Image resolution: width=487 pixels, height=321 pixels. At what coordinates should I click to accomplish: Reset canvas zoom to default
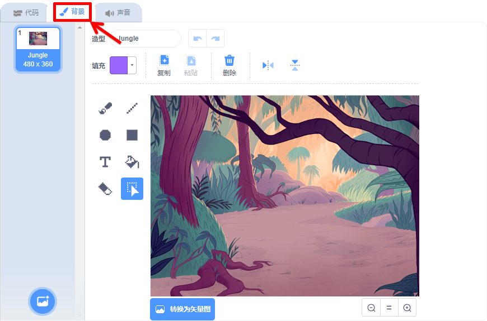pos(389,308)
